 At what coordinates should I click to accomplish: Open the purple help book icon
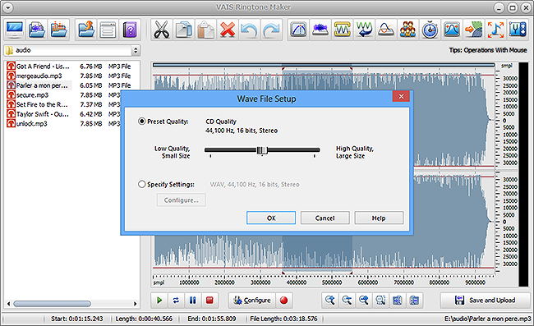coord(130,30)
